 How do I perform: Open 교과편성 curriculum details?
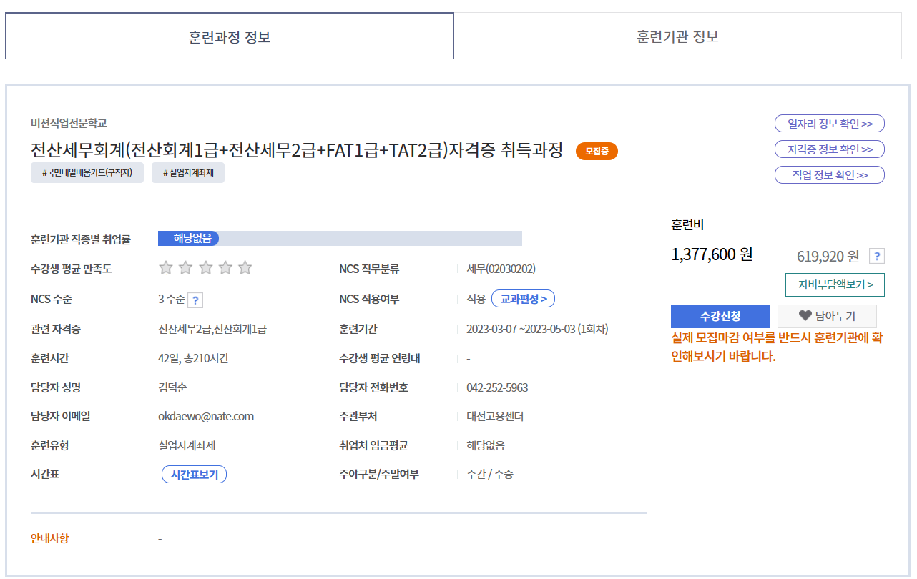(524, 299)
